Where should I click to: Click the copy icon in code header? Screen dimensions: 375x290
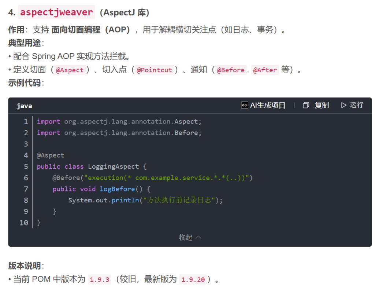pos(306,105)
